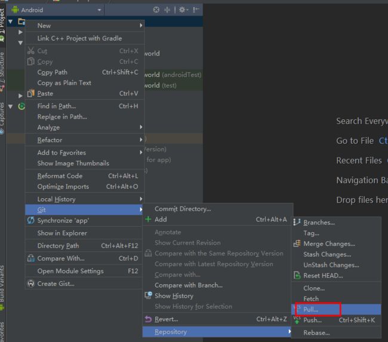Click the project folder icon in tree
This screenshot has height=342, width=388.
21,21
